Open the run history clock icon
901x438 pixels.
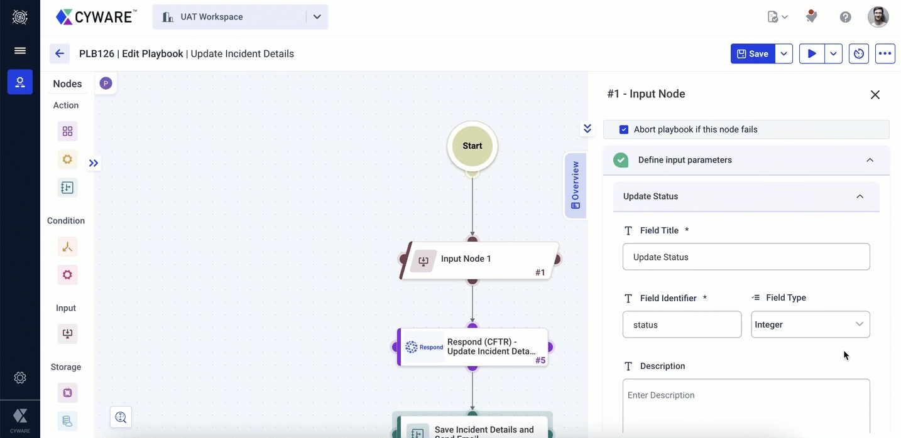pos(859,54)
